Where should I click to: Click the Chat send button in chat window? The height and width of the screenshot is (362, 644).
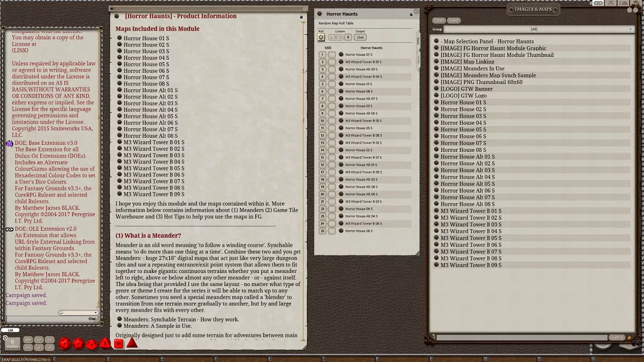click(x=93, y=319)
